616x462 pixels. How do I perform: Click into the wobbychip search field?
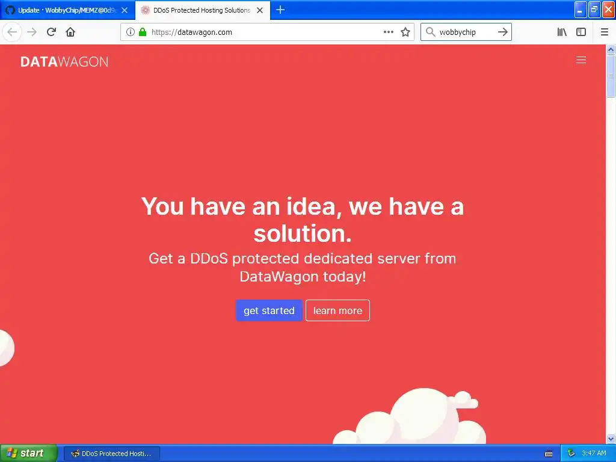click(x=466, y=32)
